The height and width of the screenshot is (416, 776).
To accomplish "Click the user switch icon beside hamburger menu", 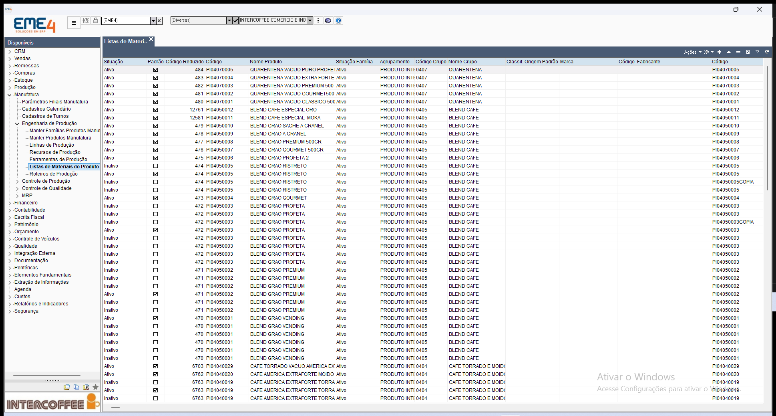I will (86, 20).
